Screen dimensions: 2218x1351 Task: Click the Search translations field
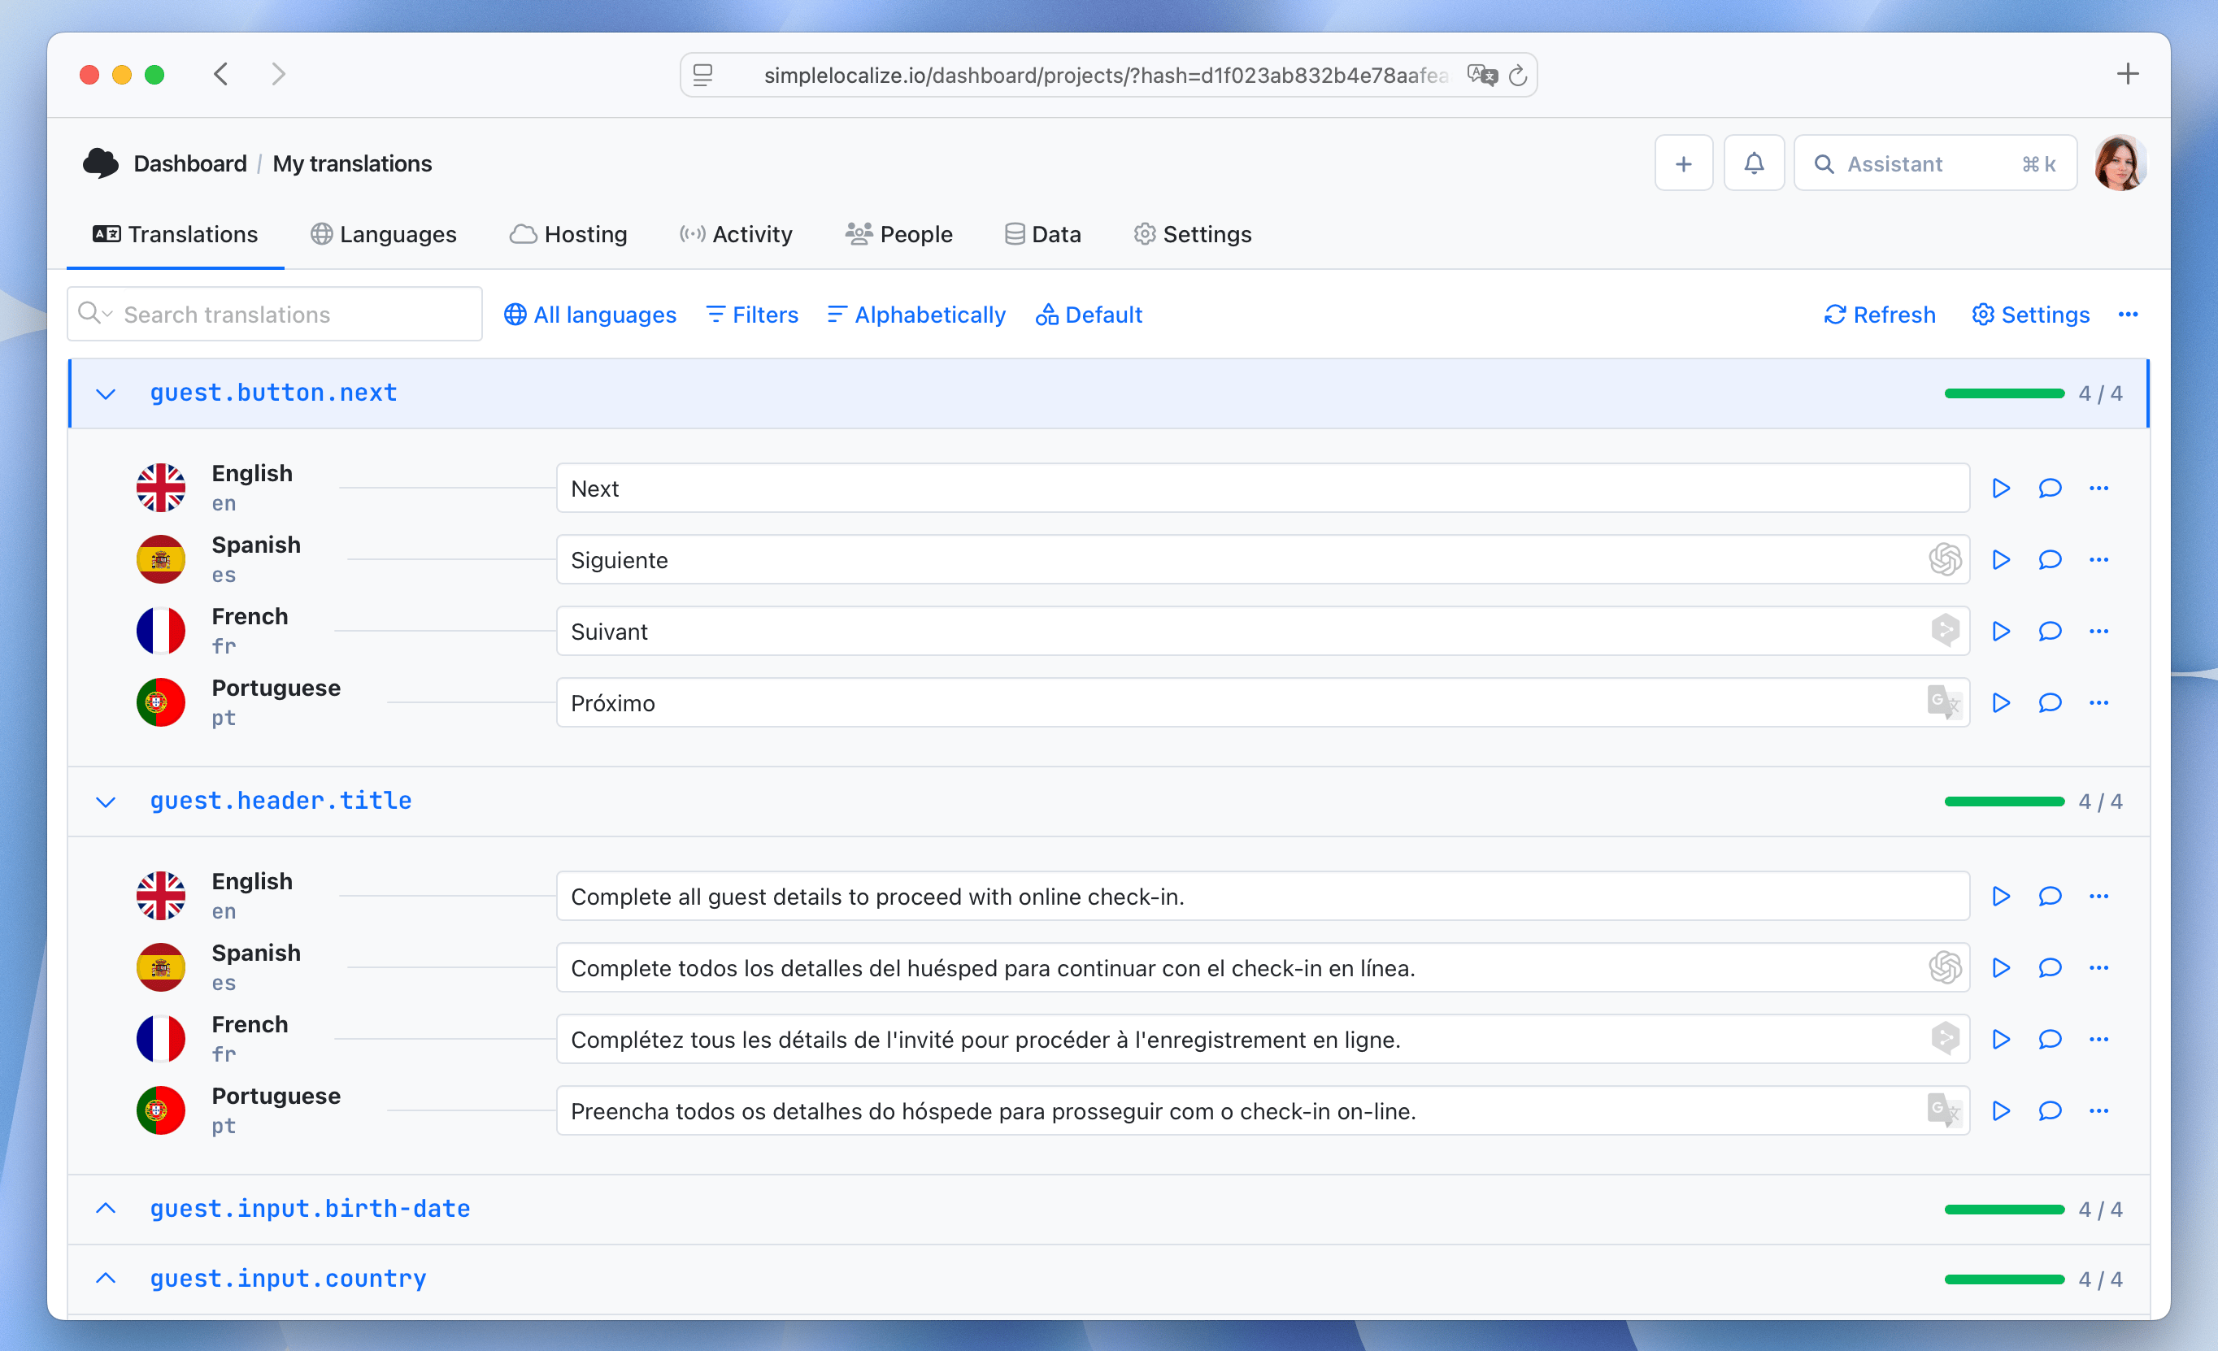pyautogui.click(x=275, y=313)
